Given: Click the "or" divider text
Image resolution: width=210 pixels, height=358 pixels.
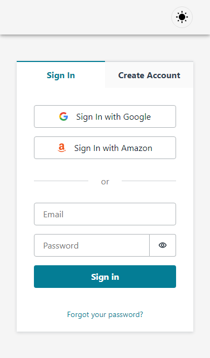Looking at the screenshot, I should pyautogui.click(x=105, y=182).
